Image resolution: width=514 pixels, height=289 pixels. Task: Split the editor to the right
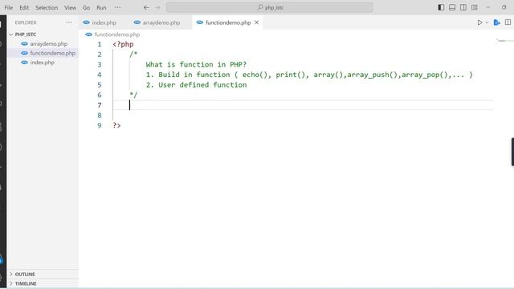coord(508,22)
